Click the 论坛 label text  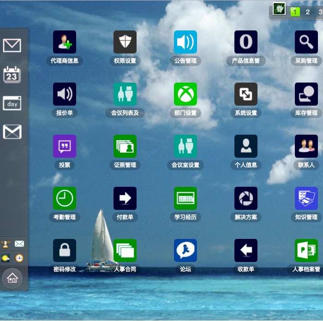(x=185, y=269)
